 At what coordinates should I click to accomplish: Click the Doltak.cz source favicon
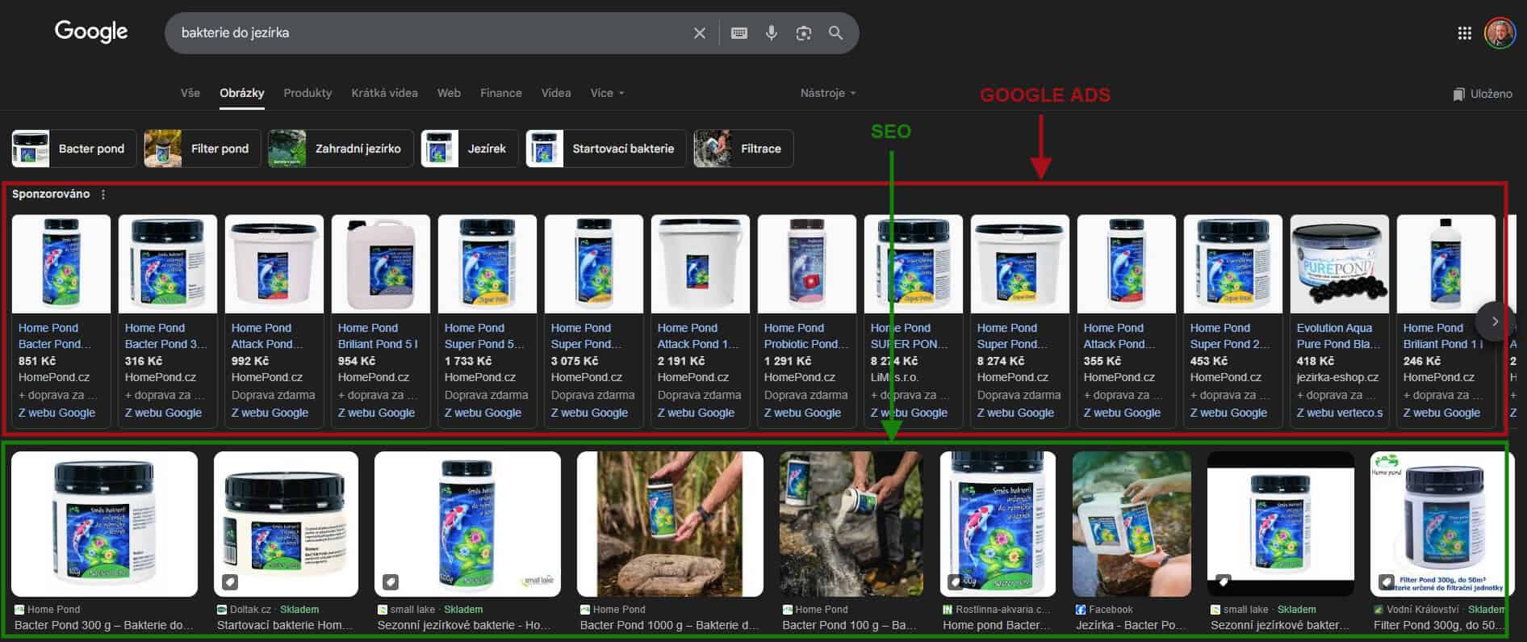point(222,610)
